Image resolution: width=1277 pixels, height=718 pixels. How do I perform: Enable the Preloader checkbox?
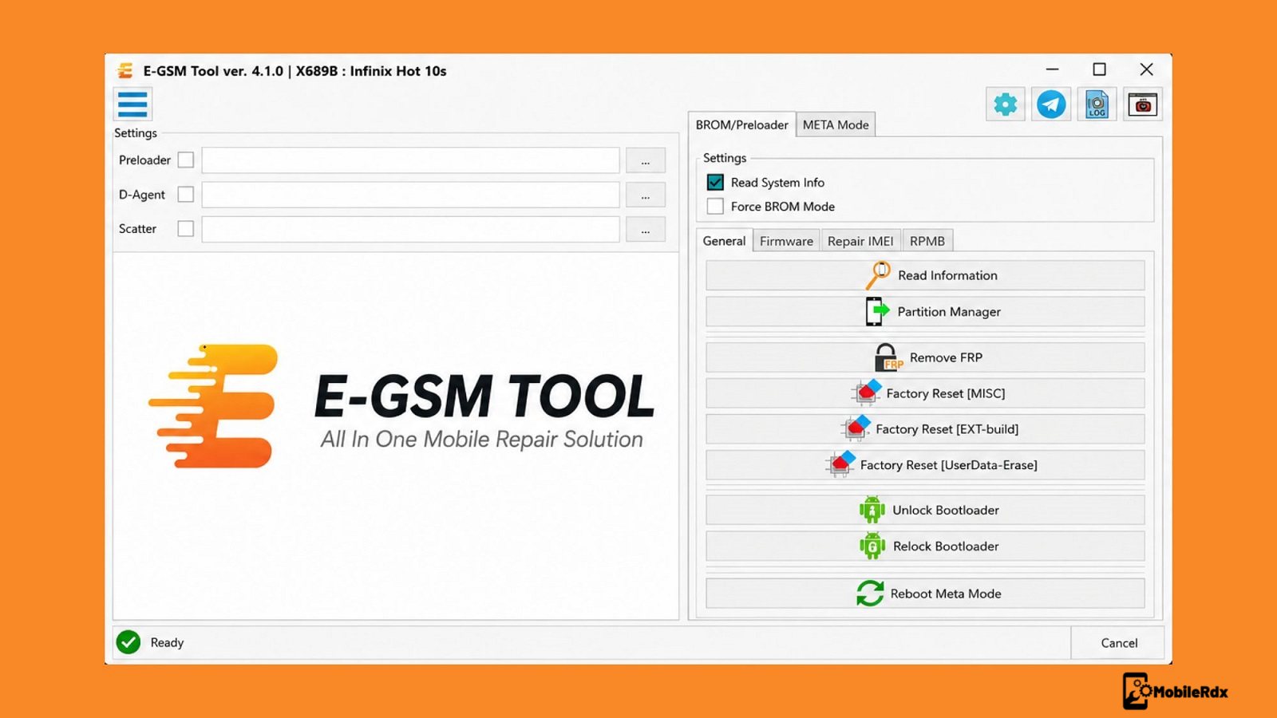[186, 160]
